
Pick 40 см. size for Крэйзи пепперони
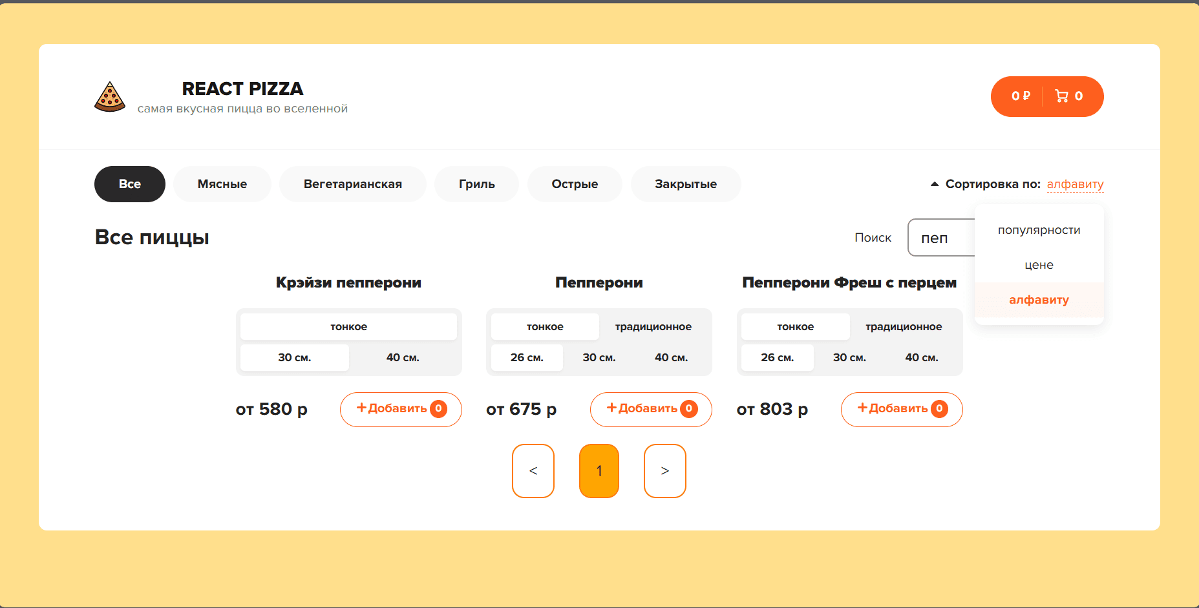403,357
